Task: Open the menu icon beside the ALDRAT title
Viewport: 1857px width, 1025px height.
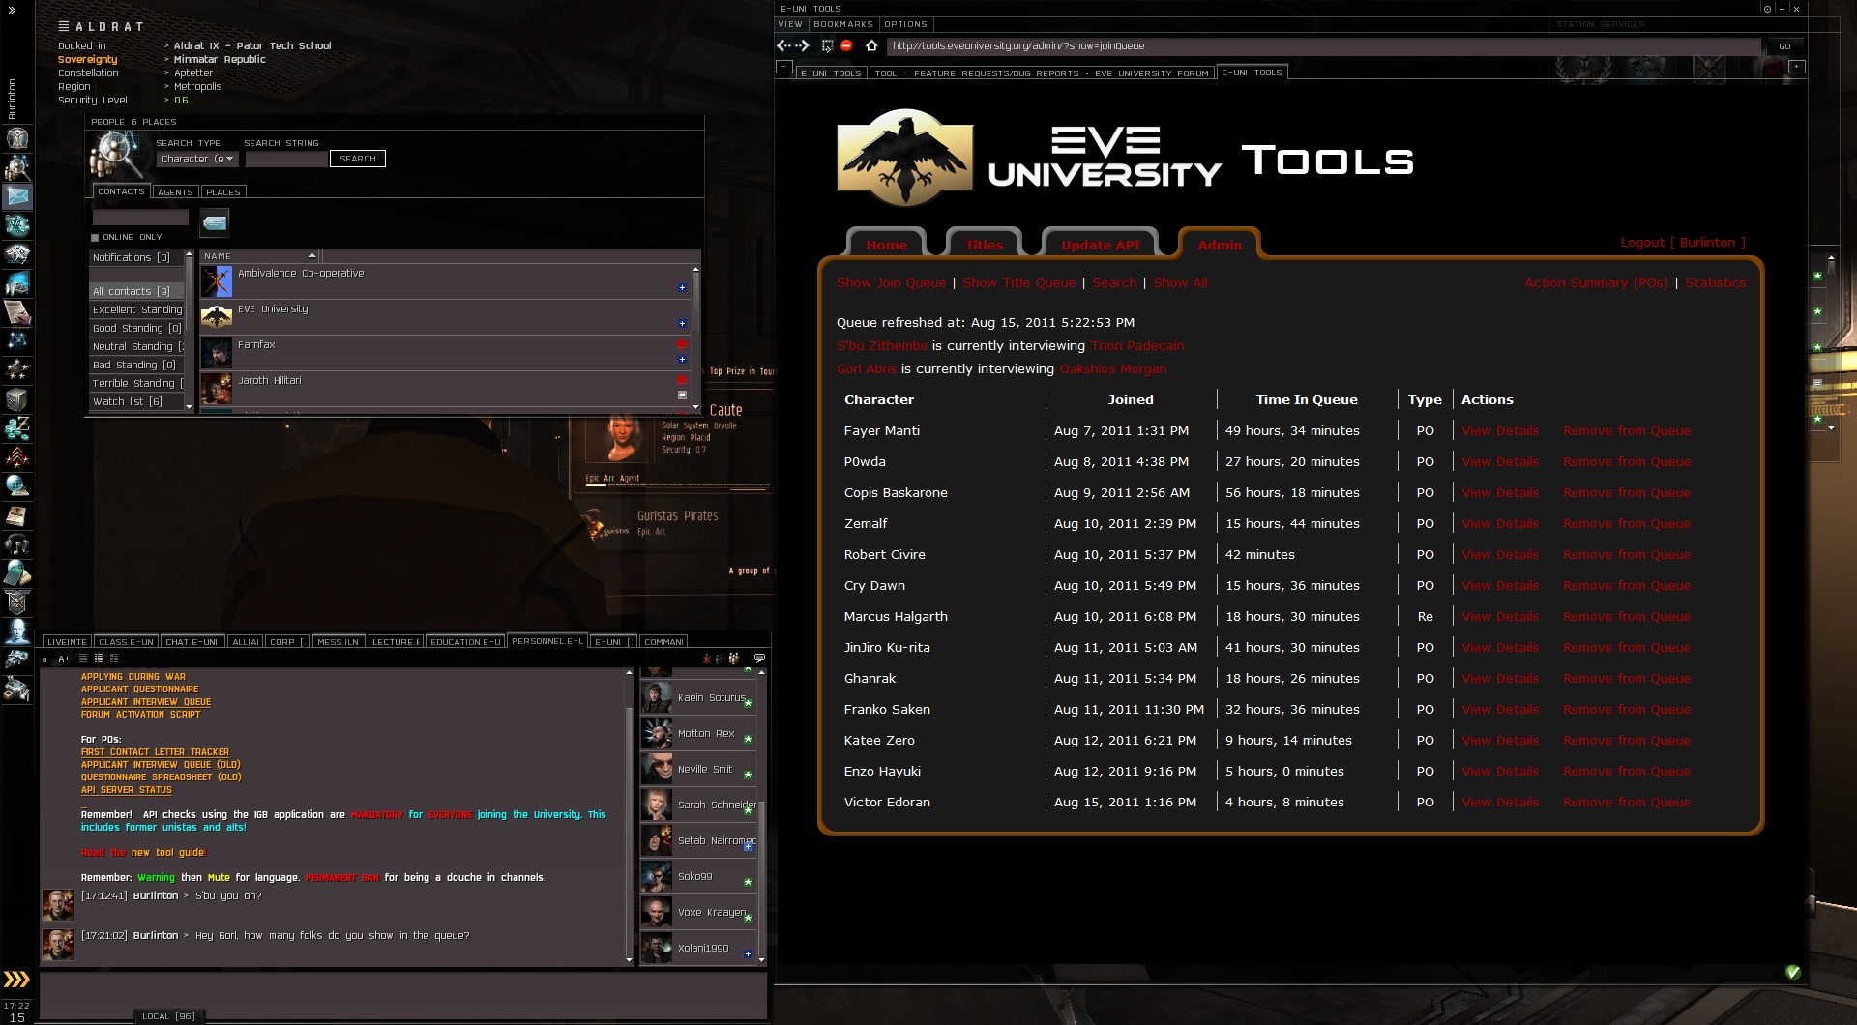Action: 64,26
